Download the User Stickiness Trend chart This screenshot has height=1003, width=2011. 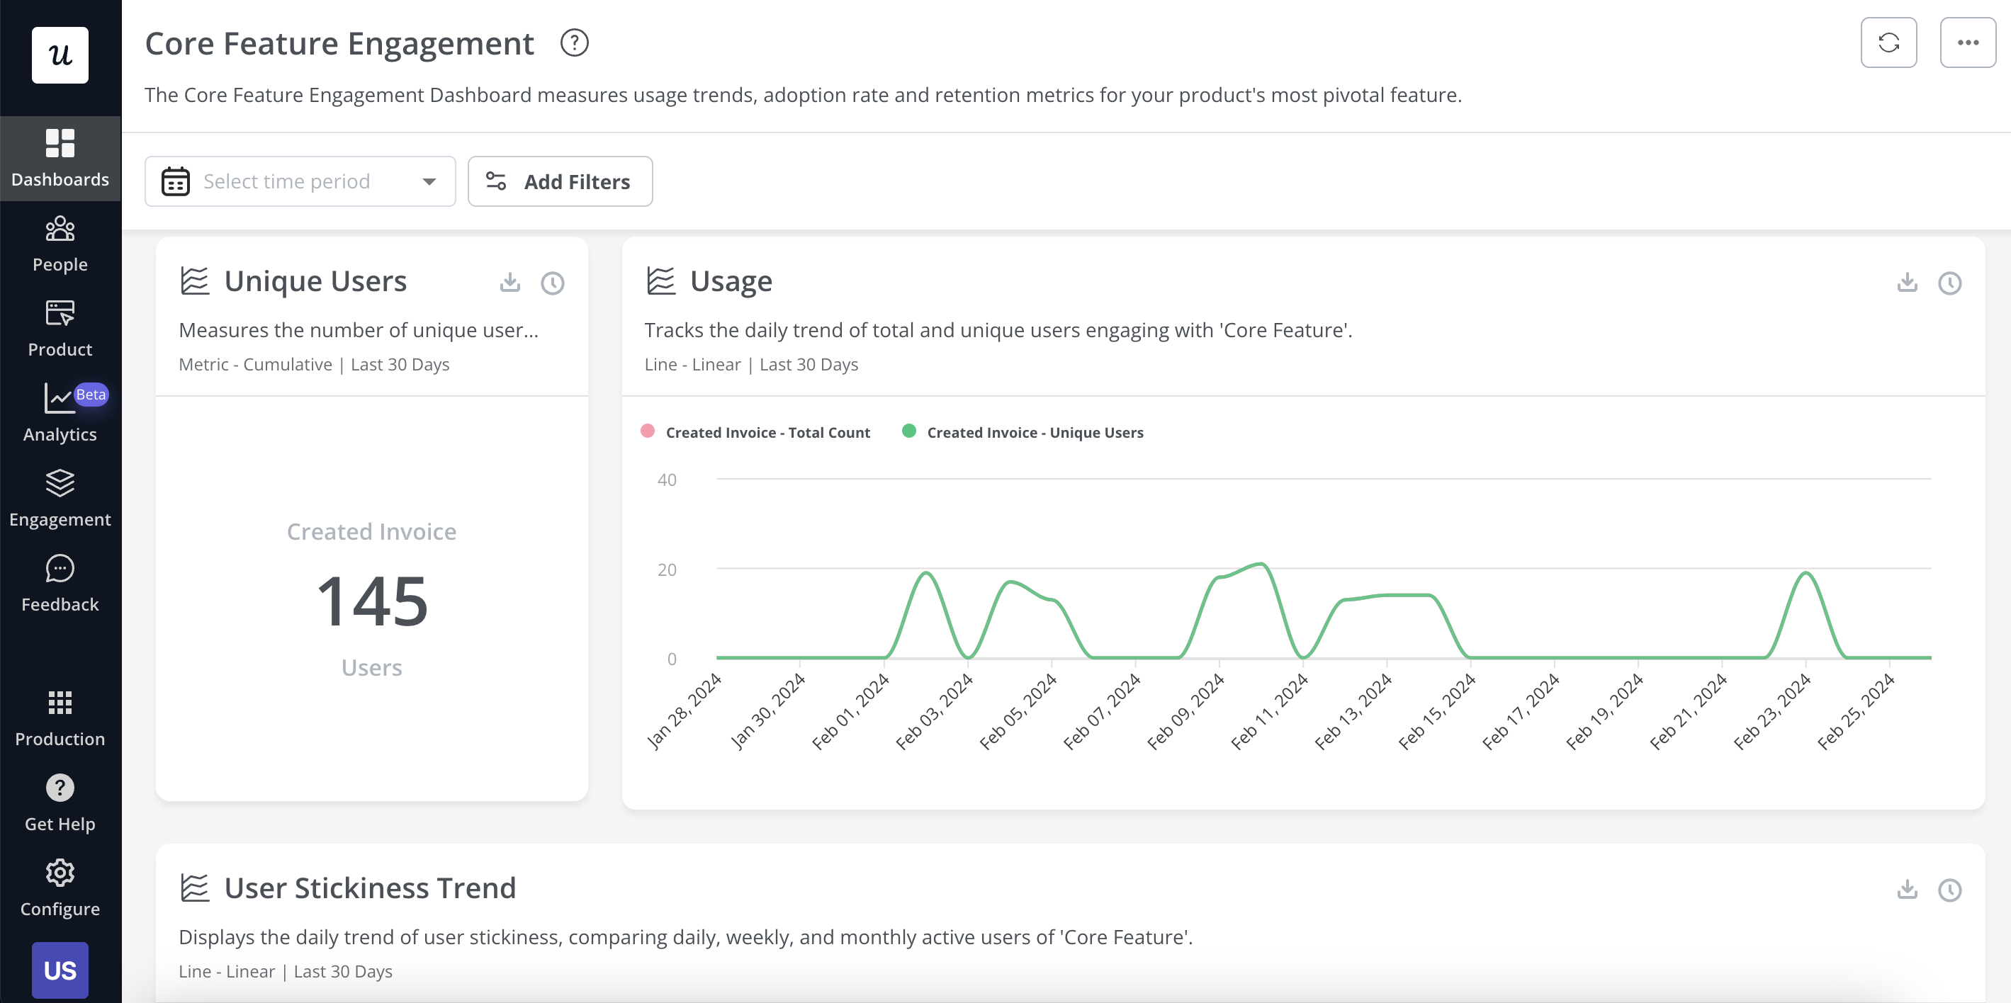[x=1907, y=890]
